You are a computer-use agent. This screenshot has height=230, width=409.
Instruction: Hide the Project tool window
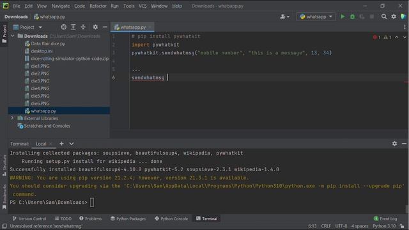pos(105,27)
